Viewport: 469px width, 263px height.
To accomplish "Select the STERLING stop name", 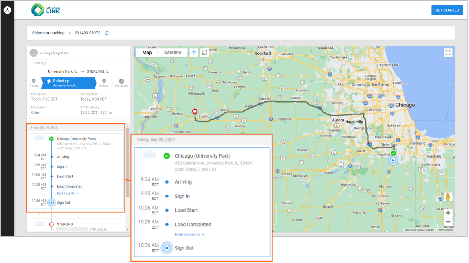I will [x=65, y=225].
